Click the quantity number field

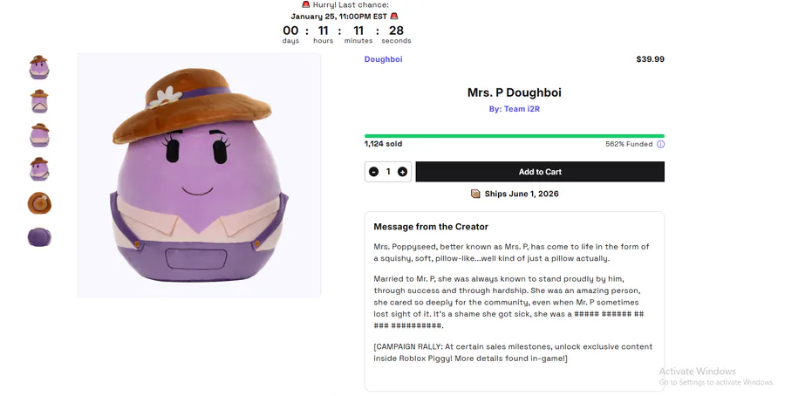[388, 172]
